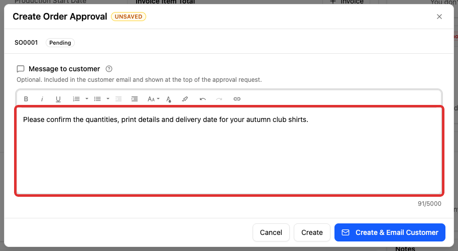The width and height of the screenshot is (458, 251).
Task: Click the Create Order Approval title
Action: (x=60, y=17)
